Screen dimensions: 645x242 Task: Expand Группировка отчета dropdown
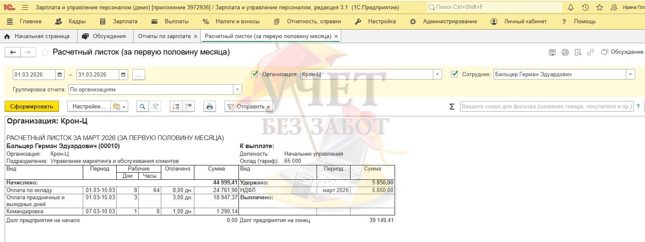click(x=238, y=90)
